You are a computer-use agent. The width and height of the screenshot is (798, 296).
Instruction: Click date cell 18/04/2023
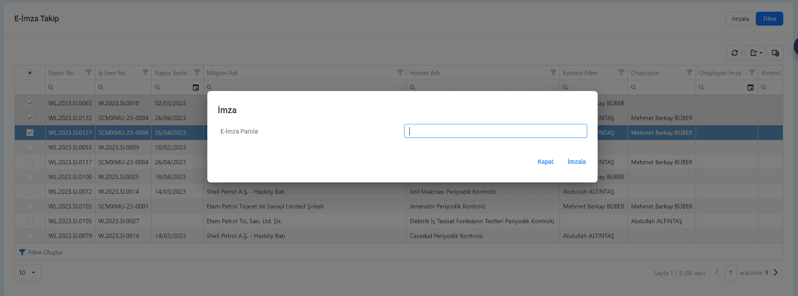pyautogui.click(x=170, y=177)
